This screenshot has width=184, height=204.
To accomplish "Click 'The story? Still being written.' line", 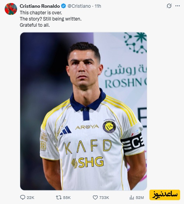I will click(x=50, y=19).
